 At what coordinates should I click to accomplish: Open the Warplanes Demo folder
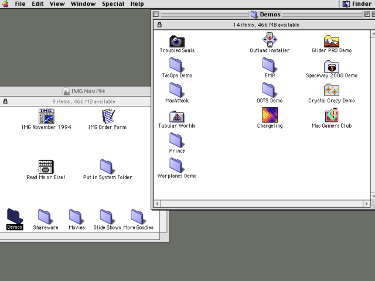click(176, 165)
